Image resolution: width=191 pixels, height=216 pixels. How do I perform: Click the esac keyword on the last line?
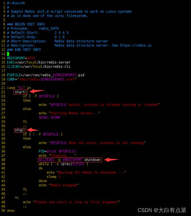[x=11, y=210]
